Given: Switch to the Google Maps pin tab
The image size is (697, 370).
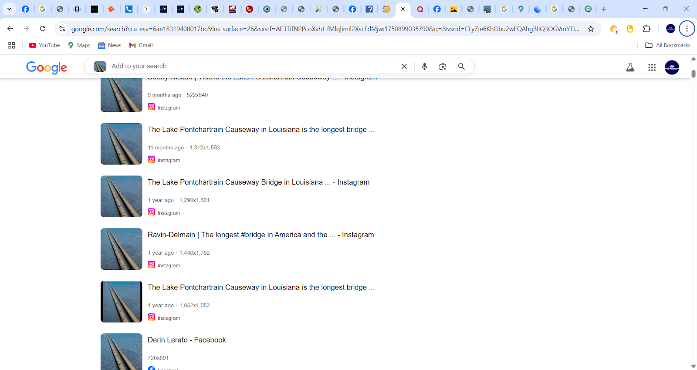Looking at the screenshot, I should coord(521,9).
